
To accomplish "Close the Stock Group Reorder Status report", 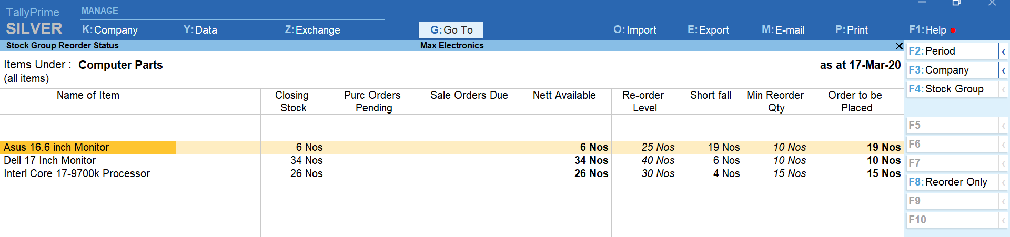I will click(899, 46).
